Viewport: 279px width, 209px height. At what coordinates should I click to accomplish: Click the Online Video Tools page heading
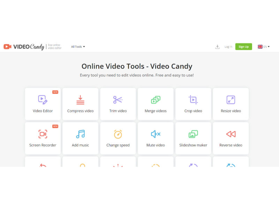click(137, 66)
